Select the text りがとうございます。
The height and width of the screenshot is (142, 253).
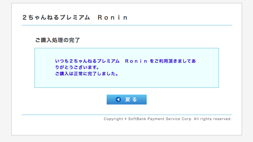point(77,67)
